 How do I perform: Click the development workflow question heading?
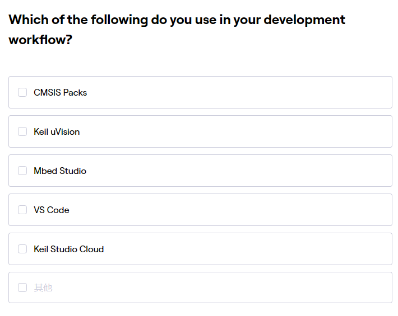point(177,20)
